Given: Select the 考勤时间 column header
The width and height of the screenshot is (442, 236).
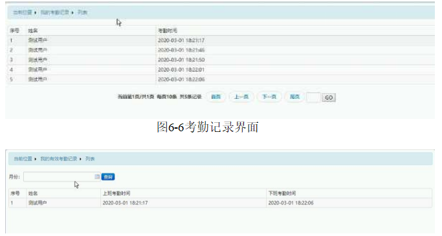Looking at the screenshot, I should coord(168,30).
